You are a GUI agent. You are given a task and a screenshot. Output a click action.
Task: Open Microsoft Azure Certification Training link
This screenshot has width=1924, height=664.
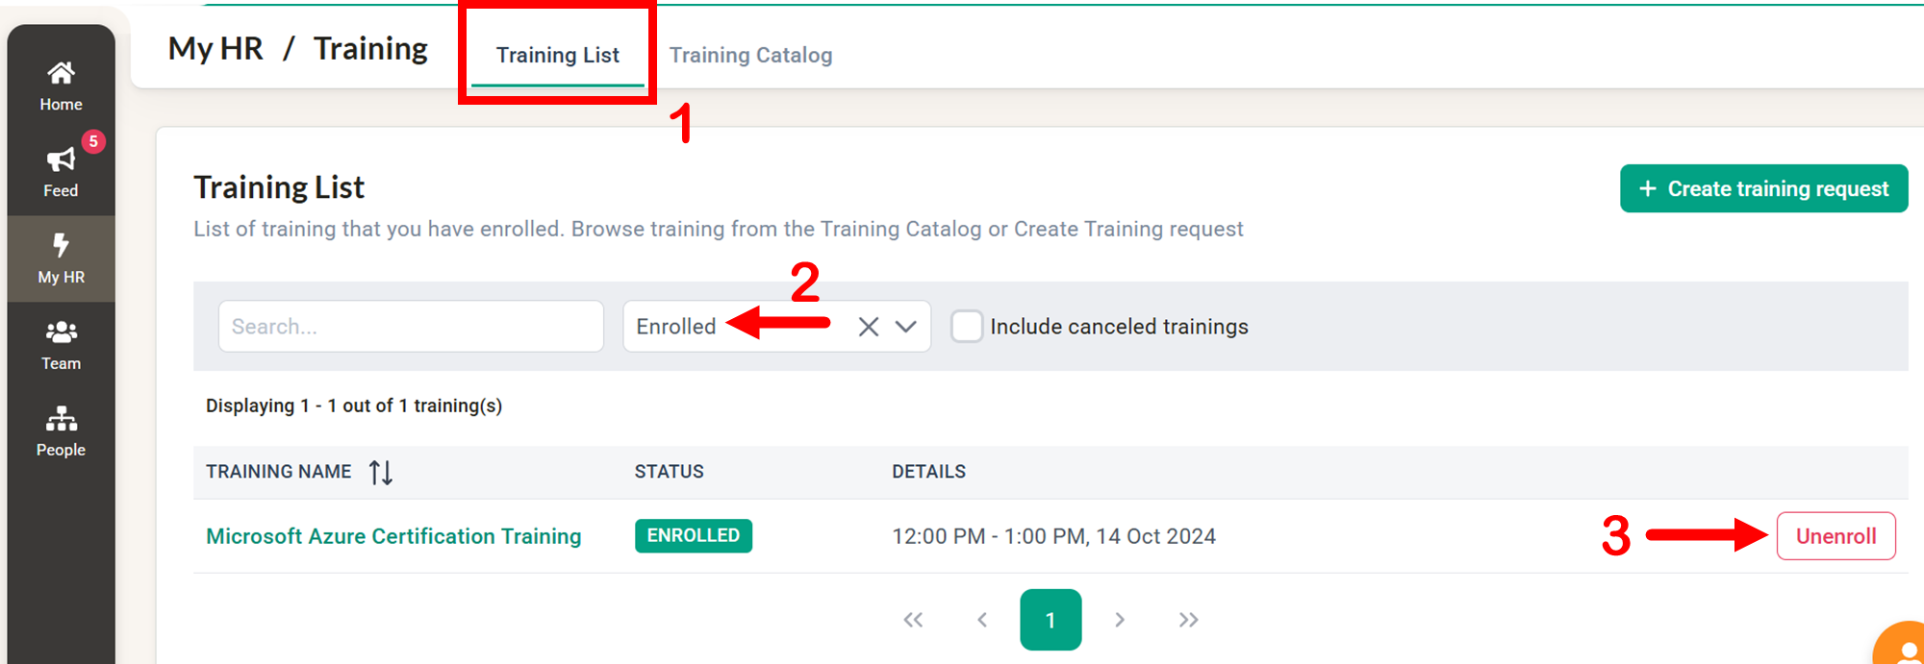393,536
